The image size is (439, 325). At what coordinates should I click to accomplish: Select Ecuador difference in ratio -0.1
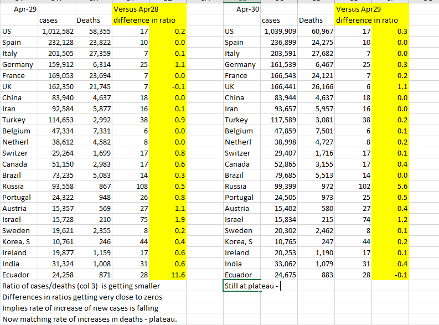[390, 275]
